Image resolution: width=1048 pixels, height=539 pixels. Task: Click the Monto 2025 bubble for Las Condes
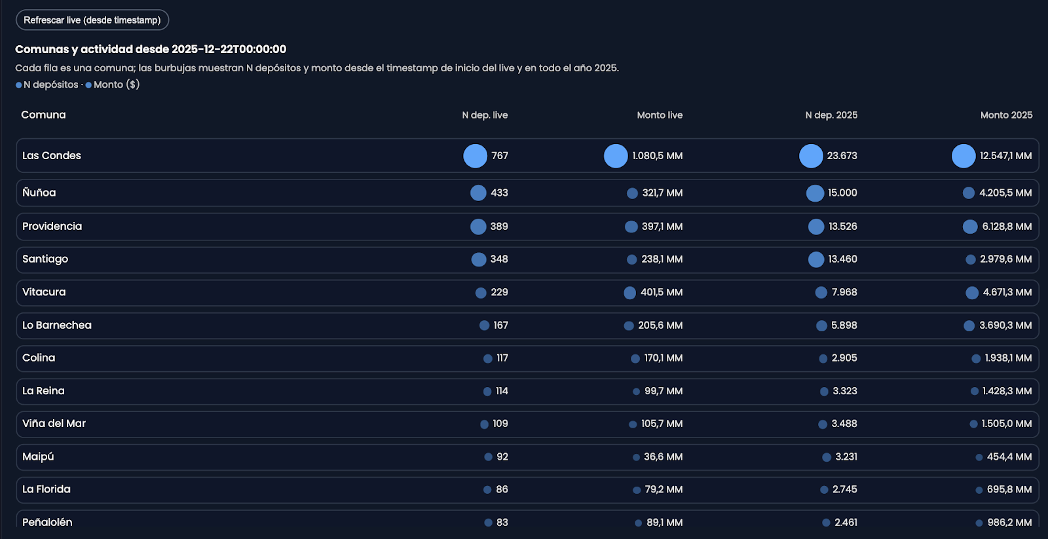964,156
